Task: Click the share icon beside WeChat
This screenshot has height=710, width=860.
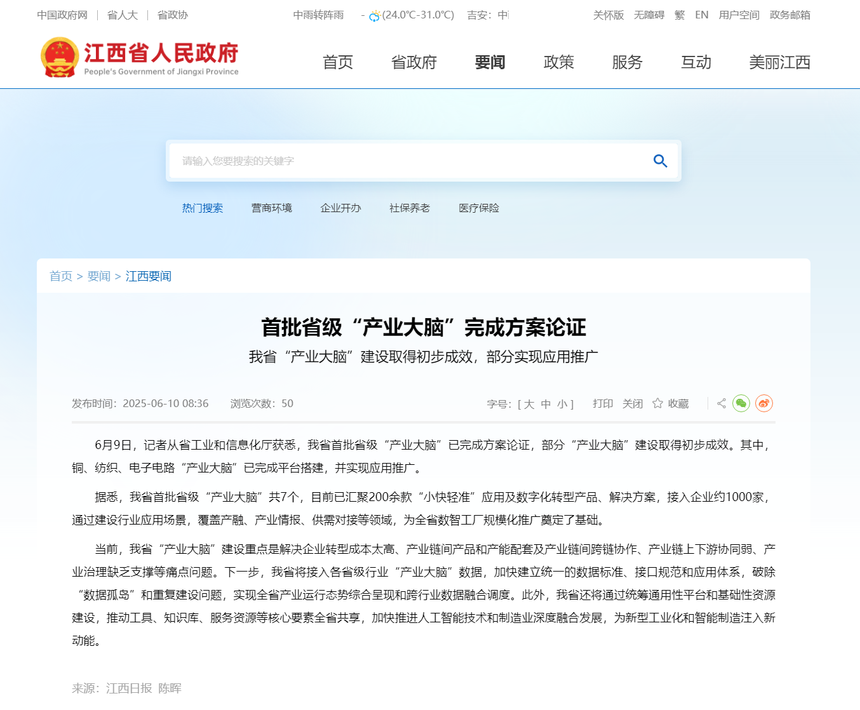Action: point(722,403)
